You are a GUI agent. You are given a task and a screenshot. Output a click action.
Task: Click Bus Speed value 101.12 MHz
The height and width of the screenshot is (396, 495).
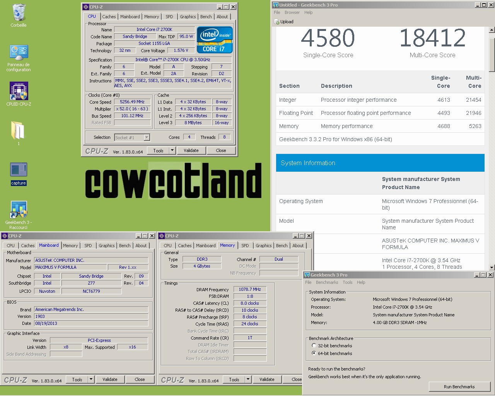(x=132, y=116)
